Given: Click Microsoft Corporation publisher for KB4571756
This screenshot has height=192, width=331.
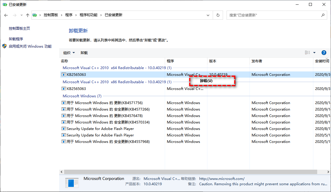Looking at the screenshot, I should tap(271, 103).
